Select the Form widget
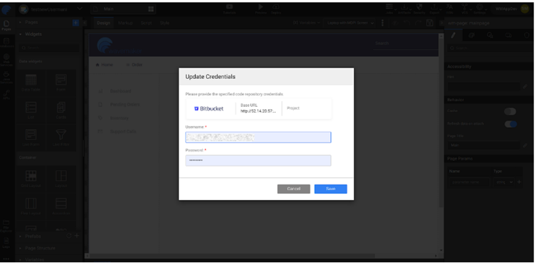The width and height of the screenshot is (535, 263). click(x=61, y=83)
